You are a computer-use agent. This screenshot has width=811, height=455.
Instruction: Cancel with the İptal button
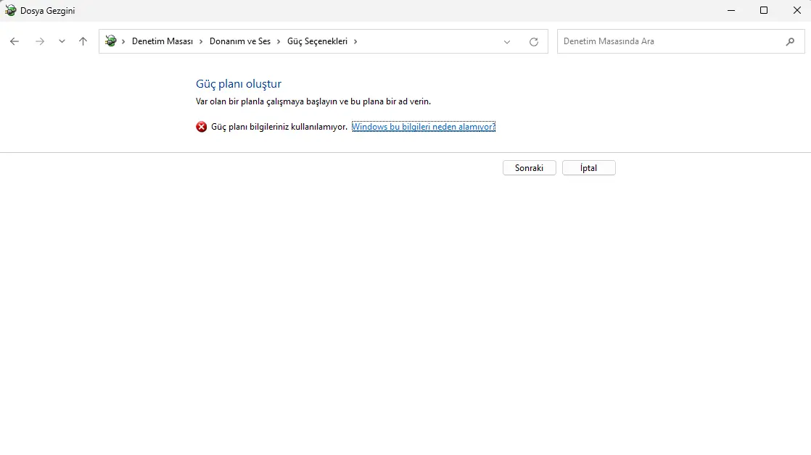pyautogui.click(x=588, y=168)
